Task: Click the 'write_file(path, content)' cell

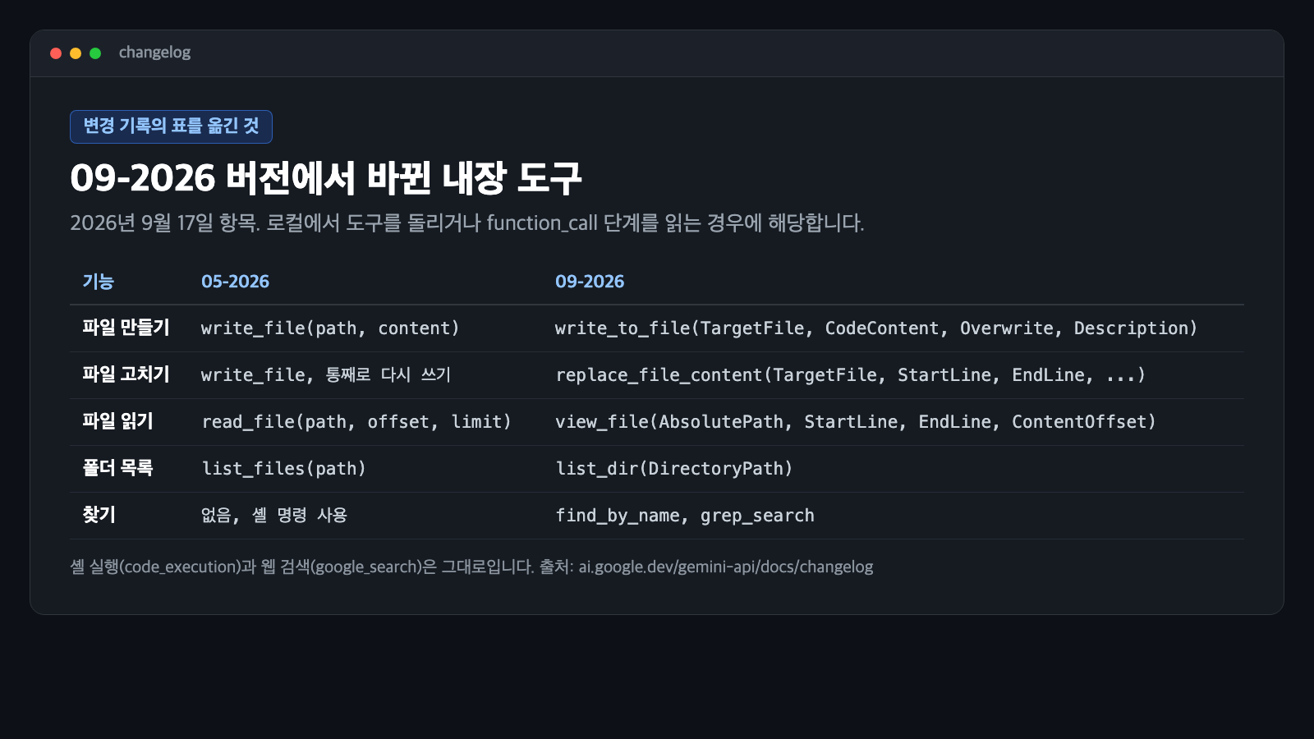Action: click(x=330, y=328)
